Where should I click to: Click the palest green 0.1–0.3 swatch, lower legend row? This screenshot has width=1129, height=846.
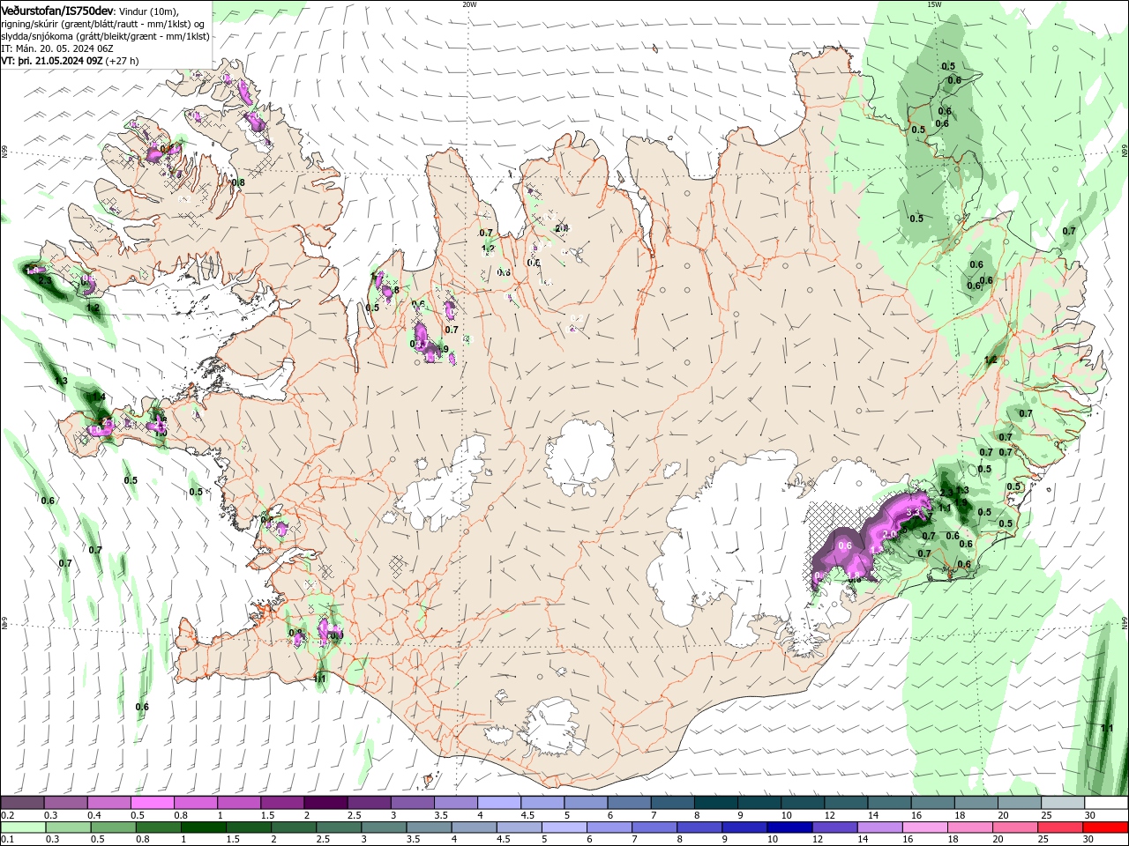pyautogui.click(x=24, y=827)
